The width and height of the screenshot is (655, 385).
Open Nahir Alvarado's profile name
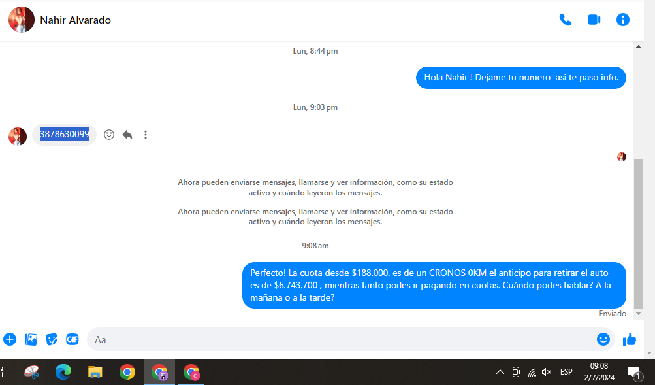pos(75,20)
